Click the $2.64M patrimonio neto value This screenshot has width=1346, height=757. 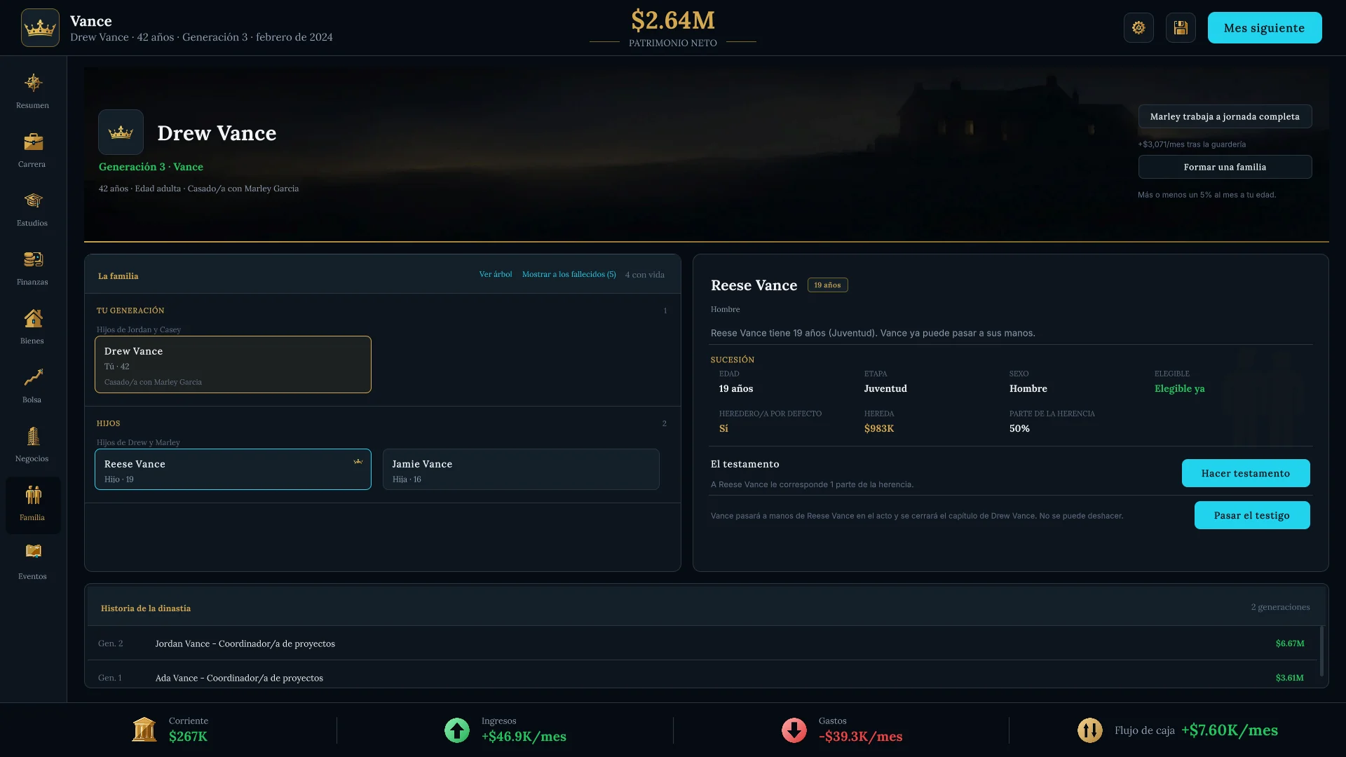673,20
